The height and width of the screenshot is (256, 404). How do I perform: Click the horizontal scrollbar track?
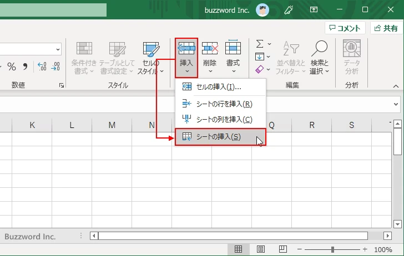(x=233, y=235)
